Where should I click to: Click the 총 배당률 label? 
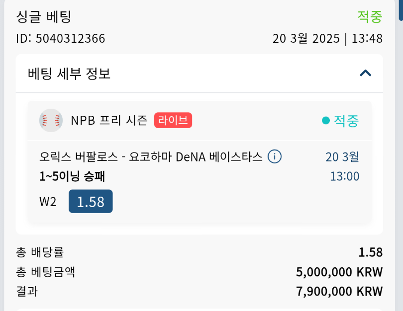40,252
